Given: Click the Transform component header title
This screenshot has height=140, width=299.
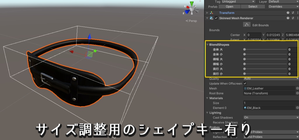Looking at the screenshot, I should pyautogui.click(x=227, y=13).
